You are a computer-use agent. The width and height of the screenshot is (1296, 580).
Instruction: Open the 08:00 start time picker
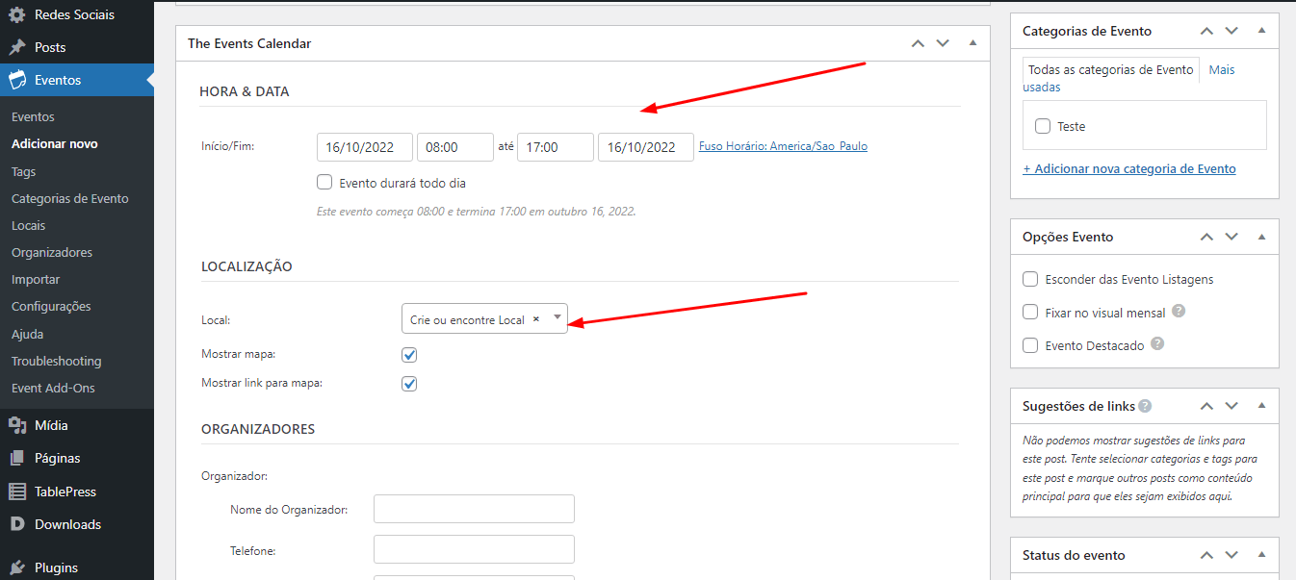pos(455,147)
